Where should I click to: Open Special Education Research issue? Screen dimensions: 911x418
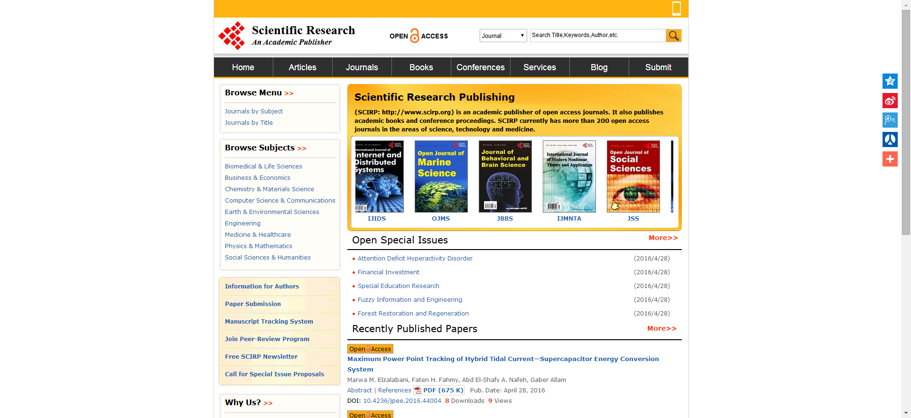(399, 286)
